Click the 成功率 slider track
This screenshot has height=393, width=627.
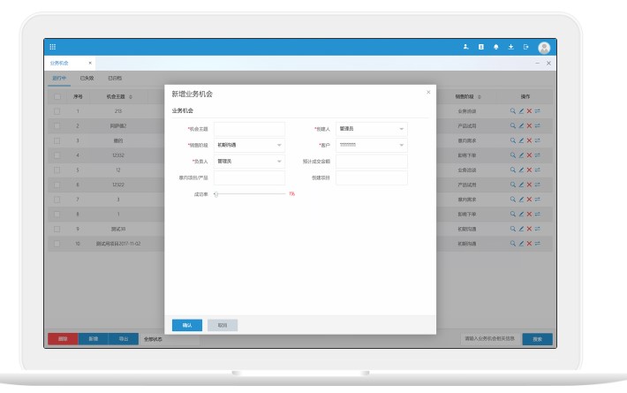pyautogui.click(x=251, y=193)
